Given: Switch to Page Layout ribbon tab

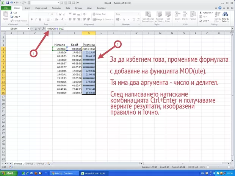Looking at the screenshot, I should (x=41, y=8).
